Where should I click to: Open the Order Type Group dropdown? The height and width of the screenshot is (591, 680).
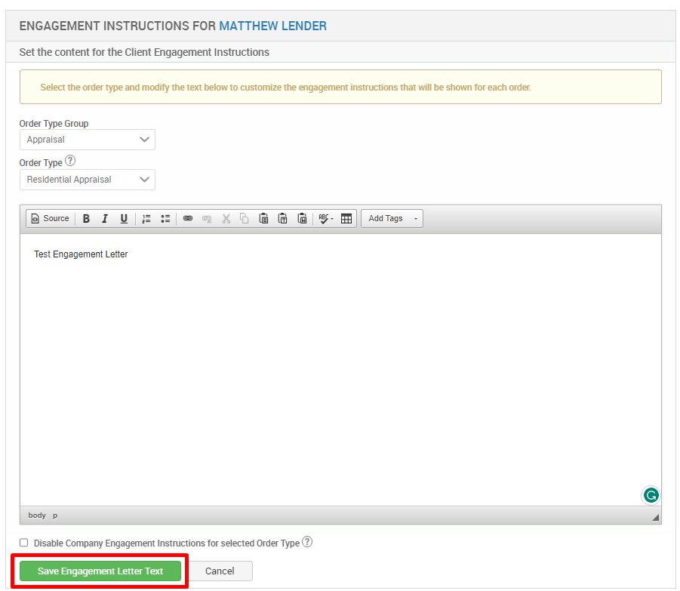pyautogui.click(x=87, y=140)
